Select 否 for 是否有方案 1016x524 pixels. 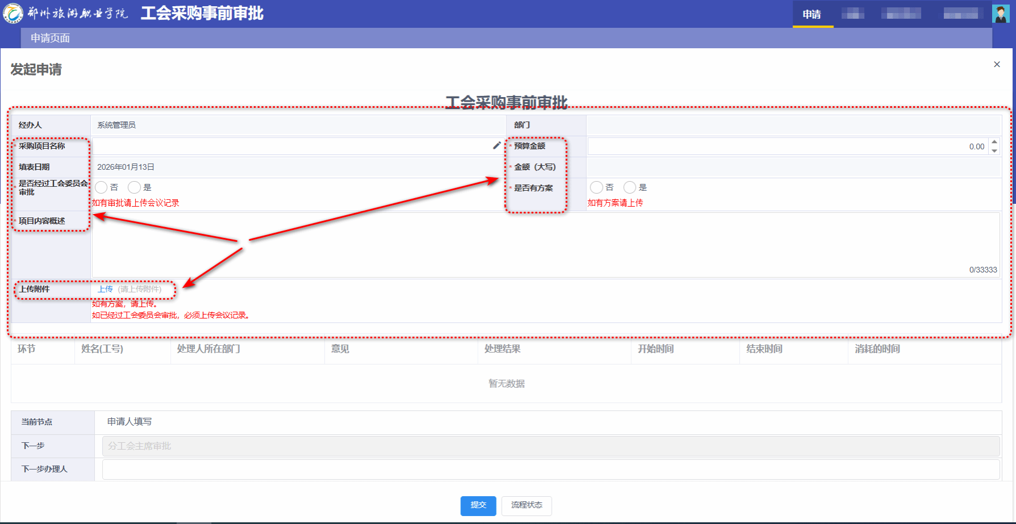(x=596, y=187)
